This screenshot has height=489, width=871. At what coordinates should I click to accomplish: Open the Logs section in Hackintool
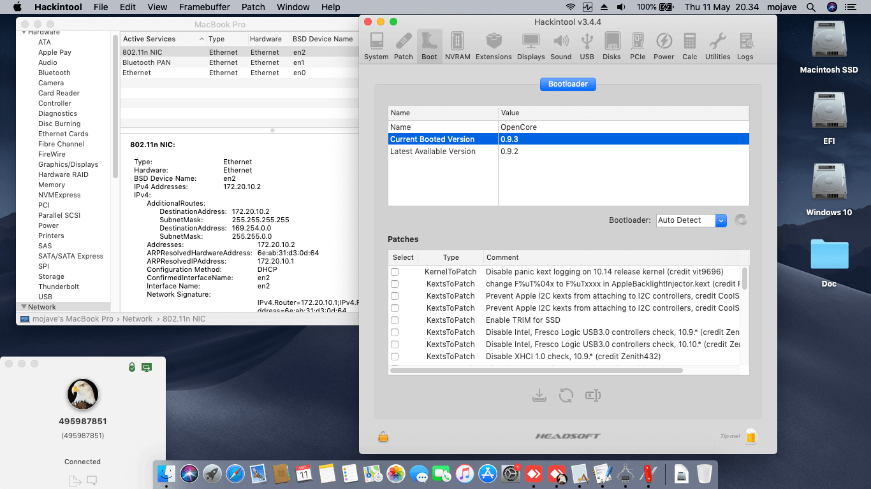[745, 46]
